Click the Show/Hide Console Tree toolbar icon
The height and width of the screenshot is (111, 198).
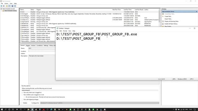(x=10, y=6)
